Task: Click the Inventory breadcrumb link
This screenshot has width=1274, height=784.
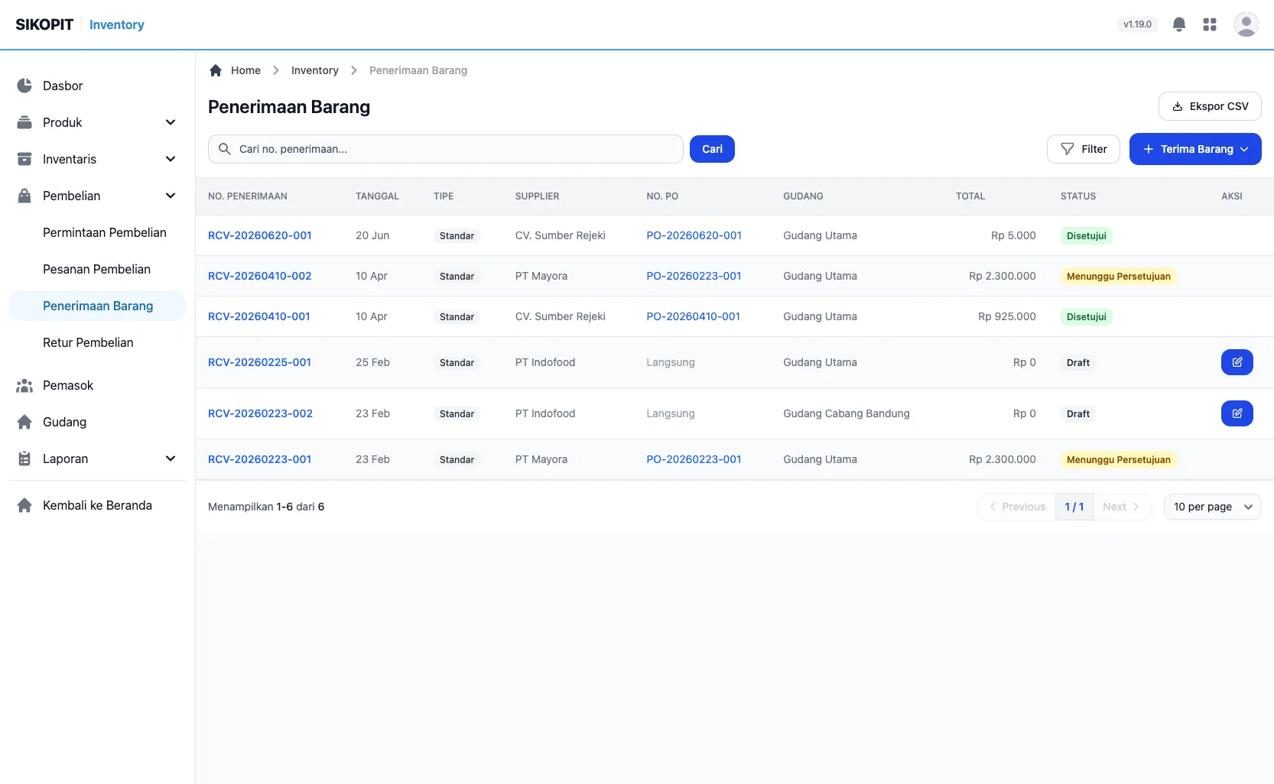Action: click(x=315, y=70)
